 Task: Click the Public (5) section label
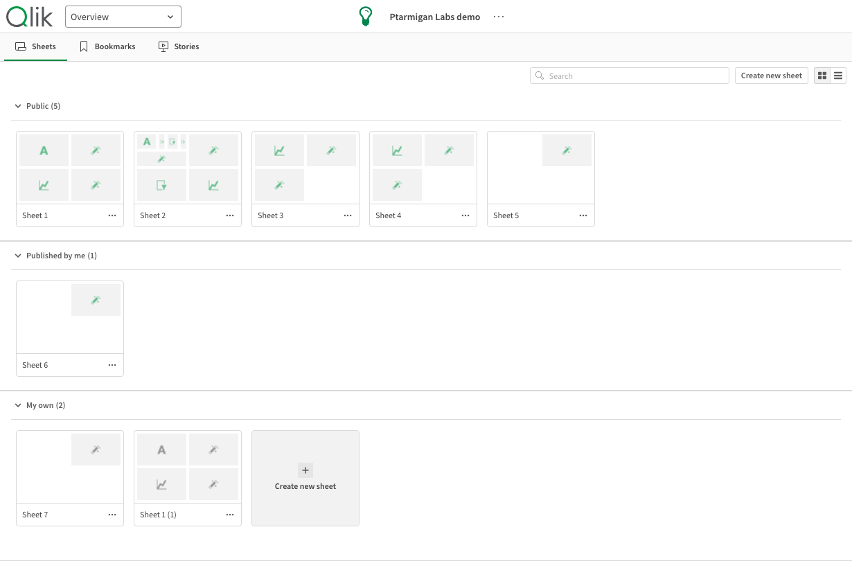click(x=43, y=106)
